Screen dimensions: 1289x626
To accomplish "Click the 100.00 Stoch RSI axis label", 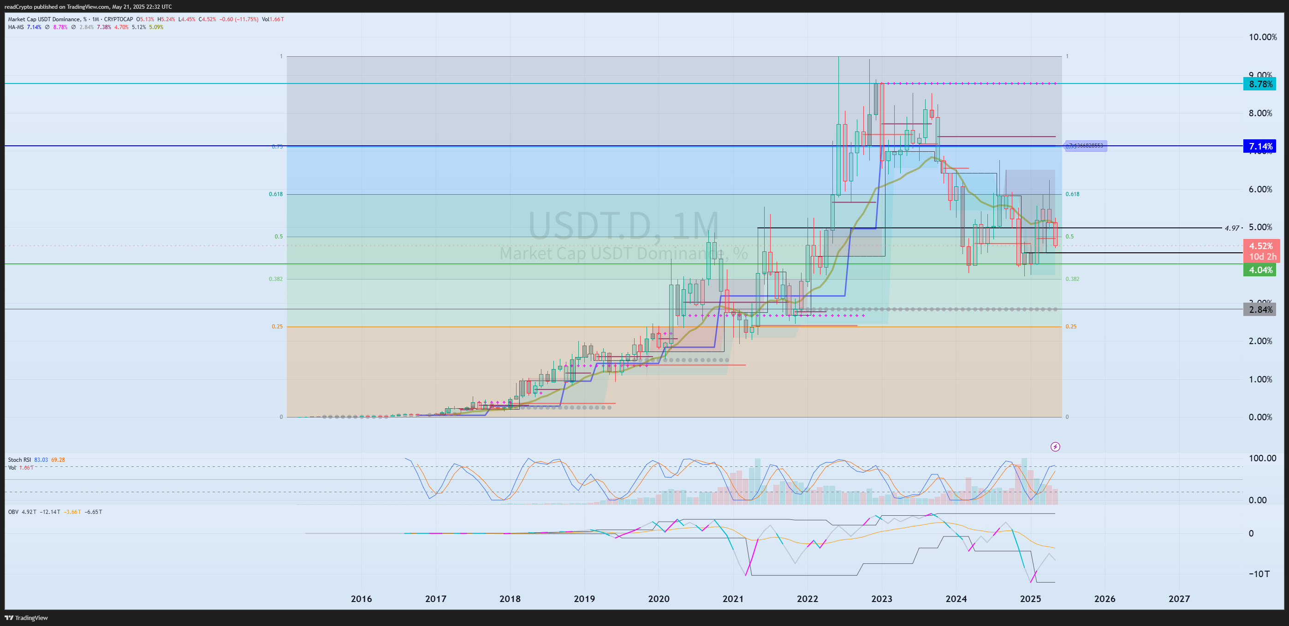I will coord(1262,458).
